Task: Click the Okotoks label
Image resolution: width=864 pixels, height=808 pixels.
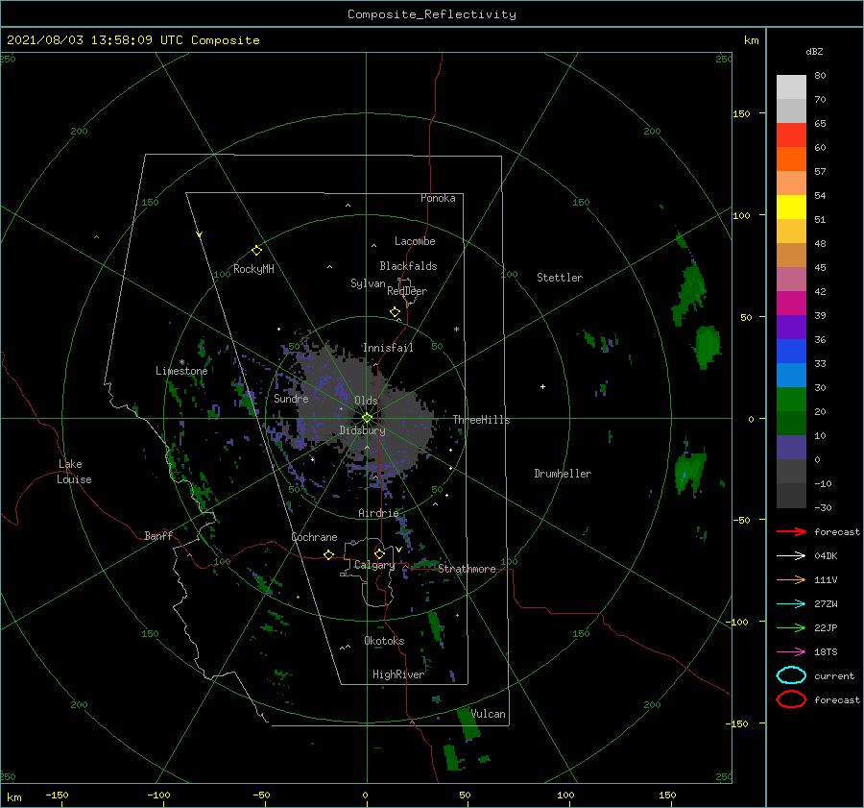Action: click(x=384, y=641)
